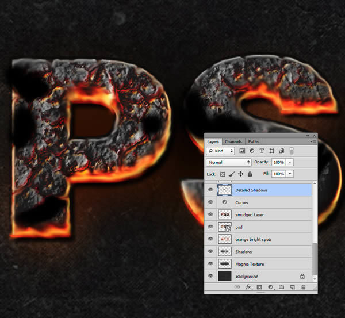Select the smudged Layer name
This screenshot has height=318, width=345.
[250, 215]
